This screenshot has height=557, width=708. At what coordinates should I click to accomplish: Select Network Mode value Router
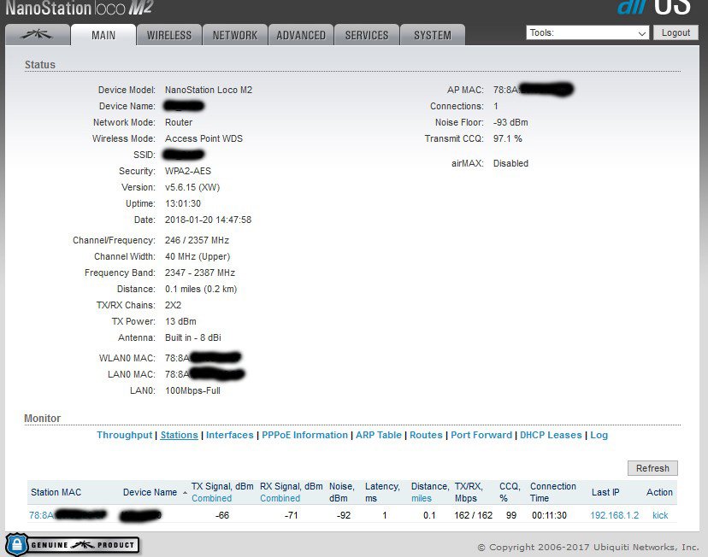coord(179,122)
